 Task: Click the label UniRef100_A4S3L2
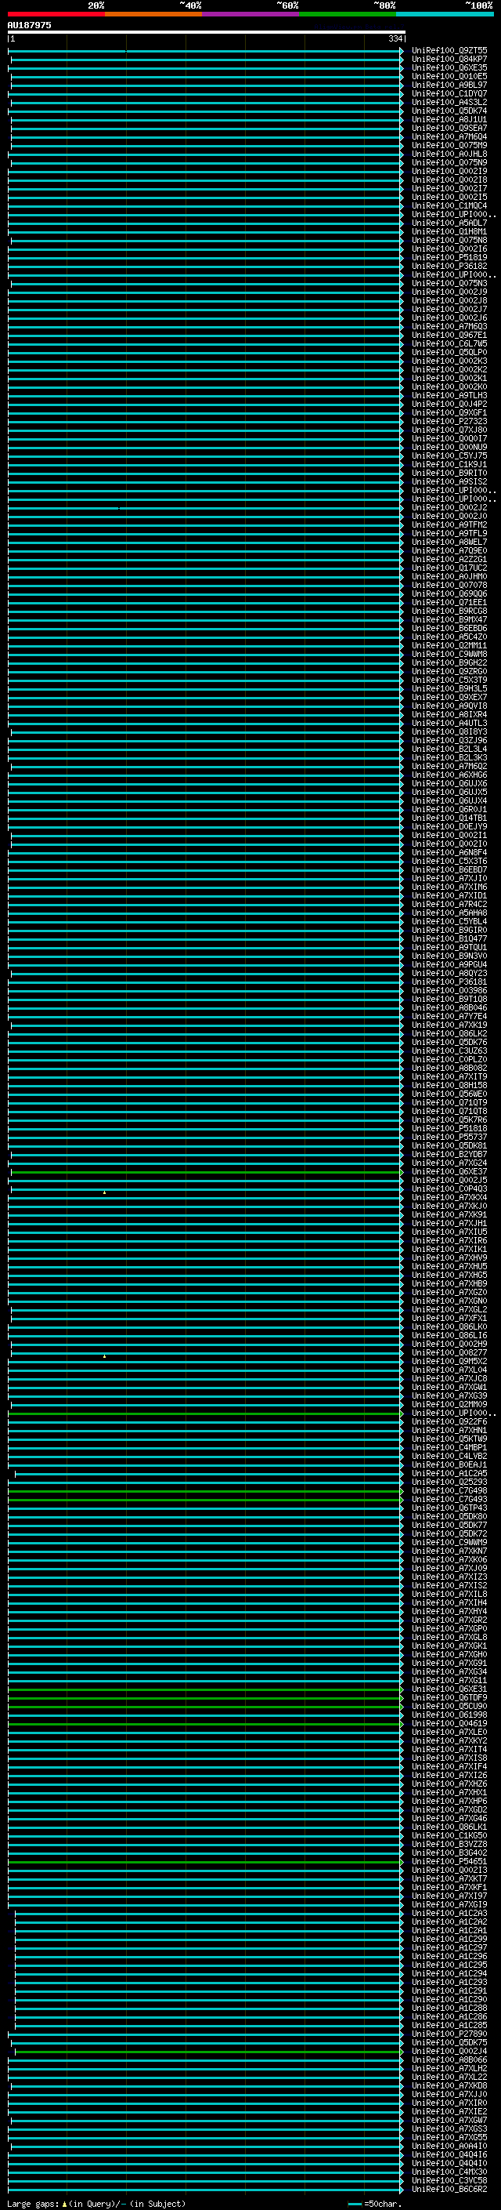449,102
